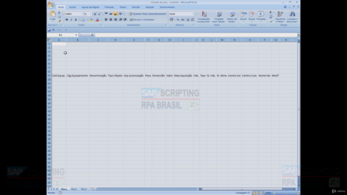
Task: Apply the yellow fill color bucket
Action: (x=91, y=19)
